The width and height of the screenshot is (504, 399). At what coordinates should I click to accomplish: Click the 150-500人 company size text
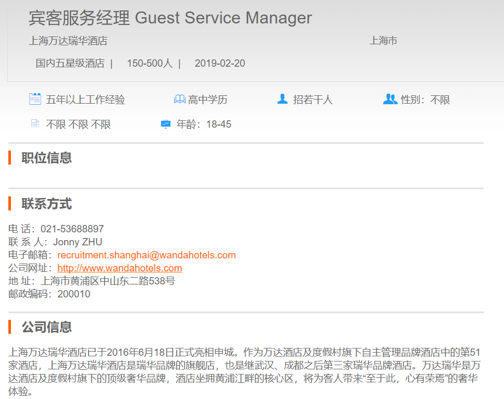point(150,64)
